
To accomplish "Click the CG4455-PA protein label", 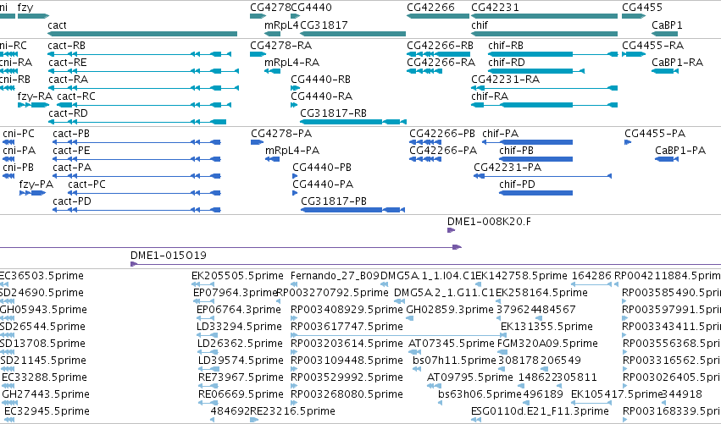I will pos(655,134).
